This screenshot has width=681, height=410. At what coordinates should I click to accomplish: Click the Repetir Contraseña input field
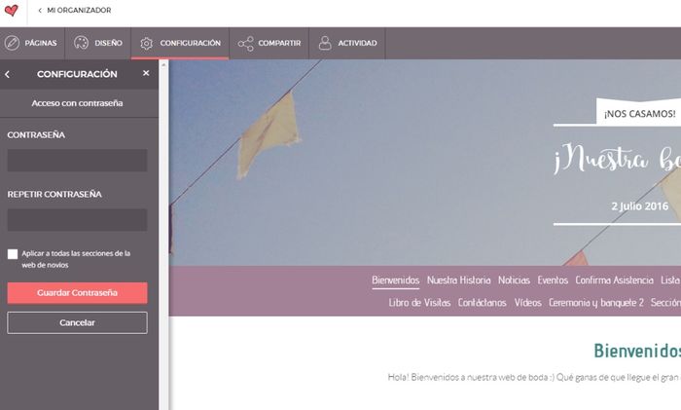pos(77,219)
